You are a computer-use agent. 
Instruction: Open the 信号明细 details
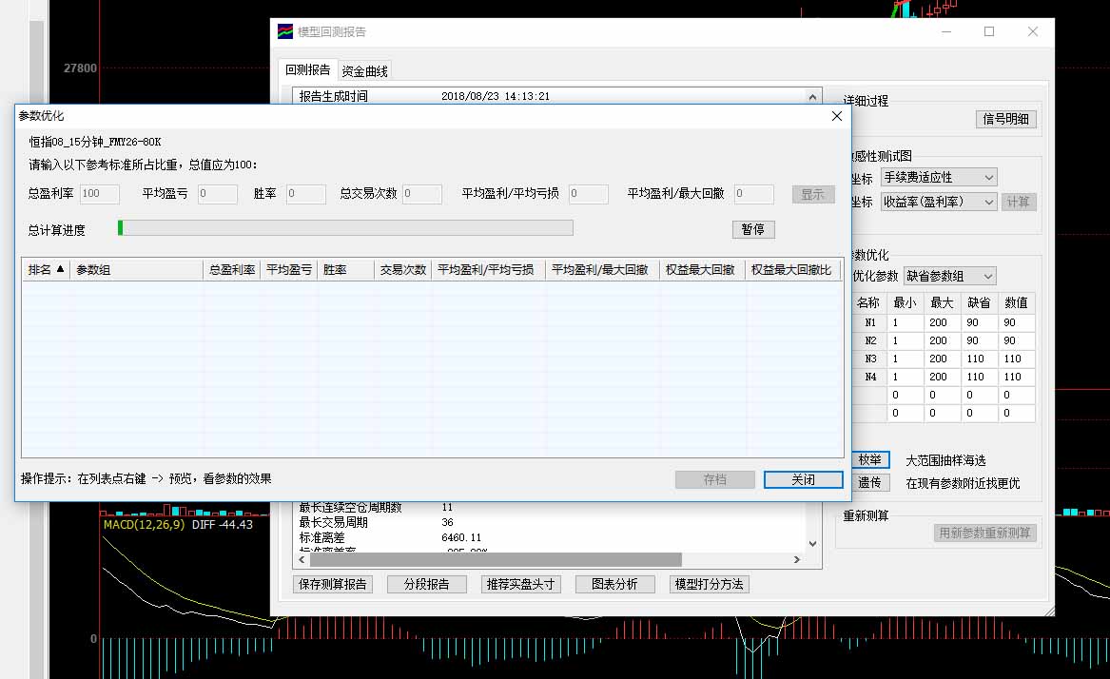click(x=1005, y=119)
